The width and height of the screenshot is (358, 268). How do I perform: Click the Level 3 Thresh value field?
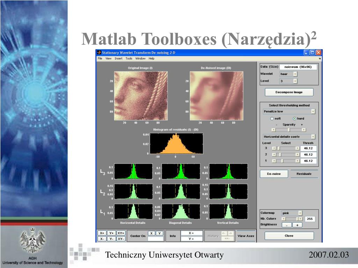click(x=308, y=148)
